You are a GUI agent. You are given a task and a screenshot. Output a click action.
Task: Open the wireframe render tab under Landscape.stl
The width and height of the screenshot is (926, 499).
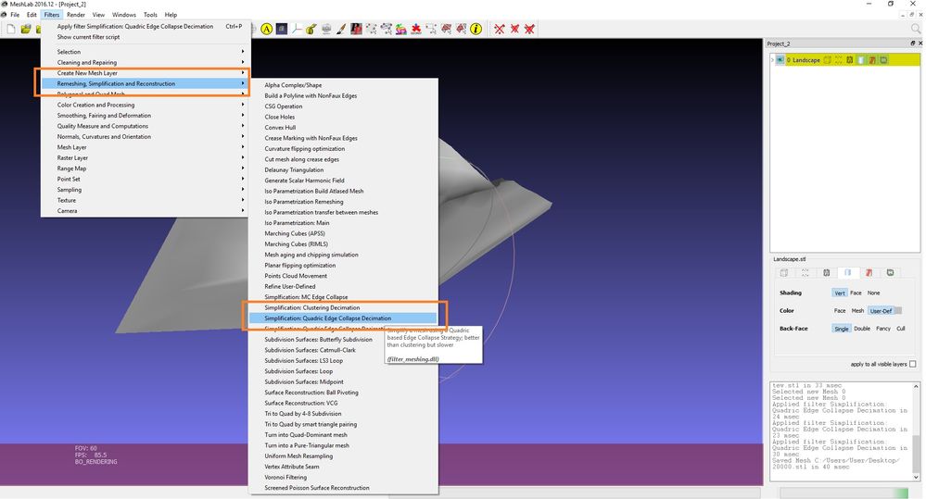click(x=826, y=272)
